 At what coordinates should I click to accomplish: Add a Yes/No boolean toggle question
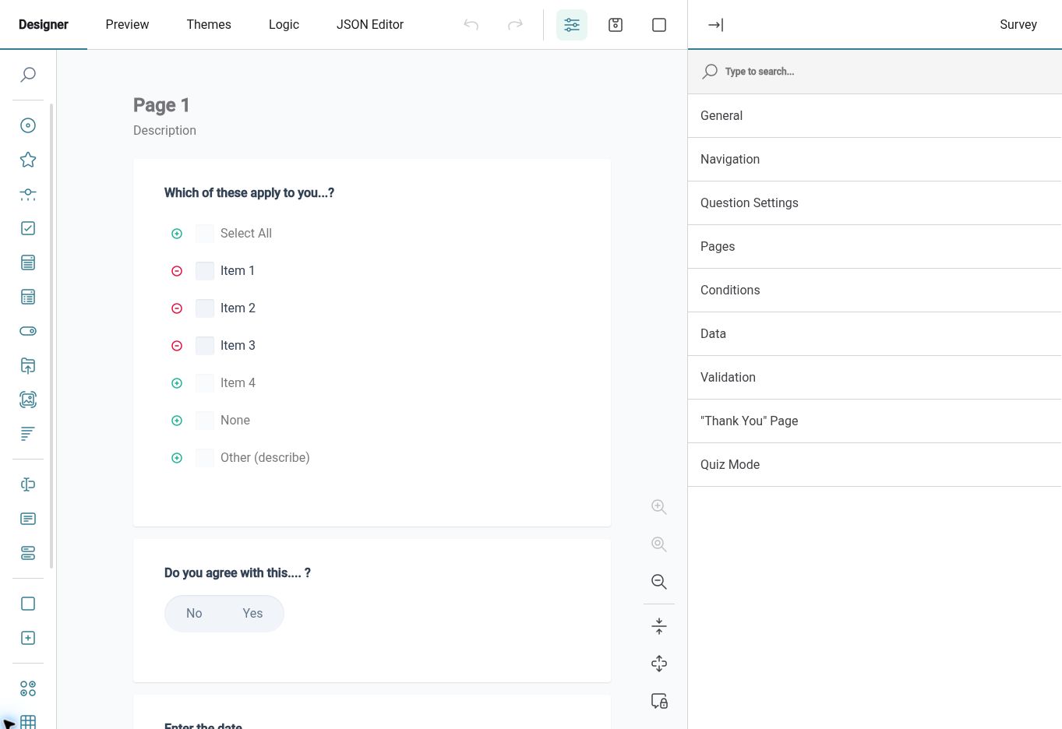click(28, 331)
